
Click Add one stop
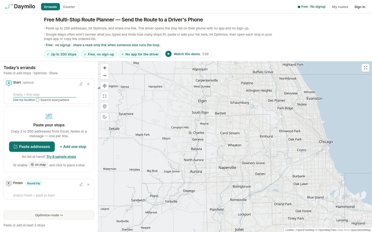click(x=73, y=147)
